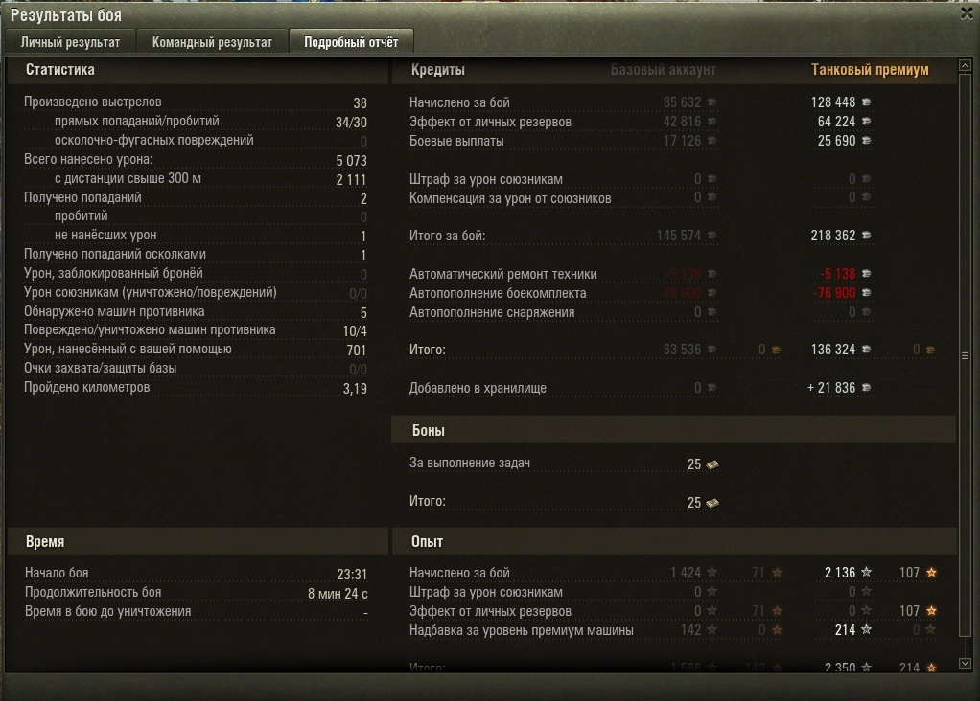Click the credits icon beside red -76 900

[x=866, y=293]
